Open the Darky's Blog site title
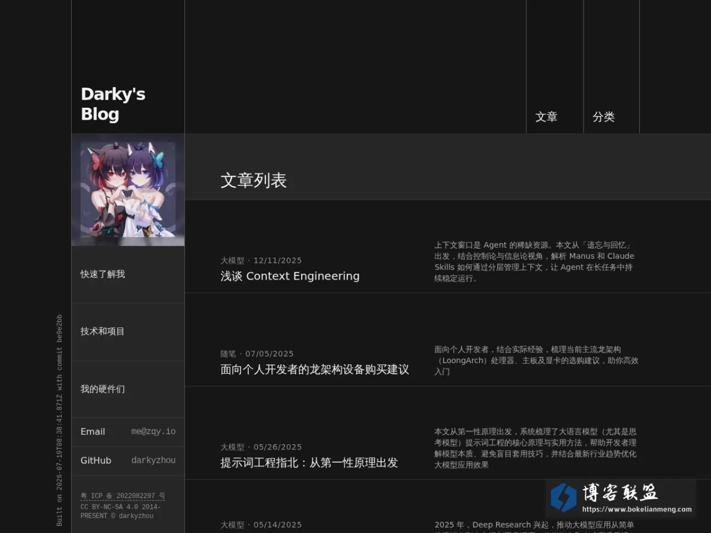This screenshot has height=533, width=711. (113, 104)
